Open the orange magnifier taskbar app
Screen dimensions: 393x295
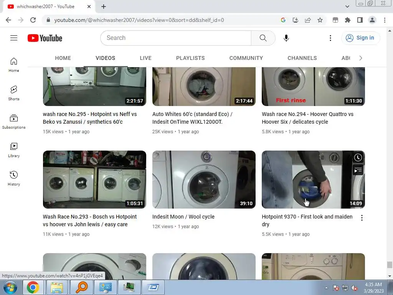coord(81,287)
